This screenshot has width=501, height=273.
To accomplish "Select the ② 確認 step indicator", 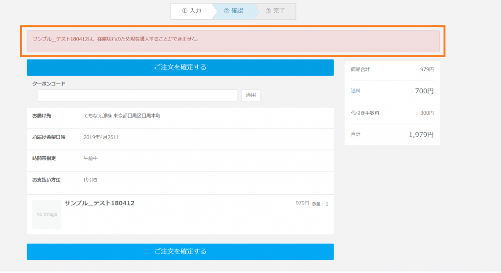I will tap(234, 11).
